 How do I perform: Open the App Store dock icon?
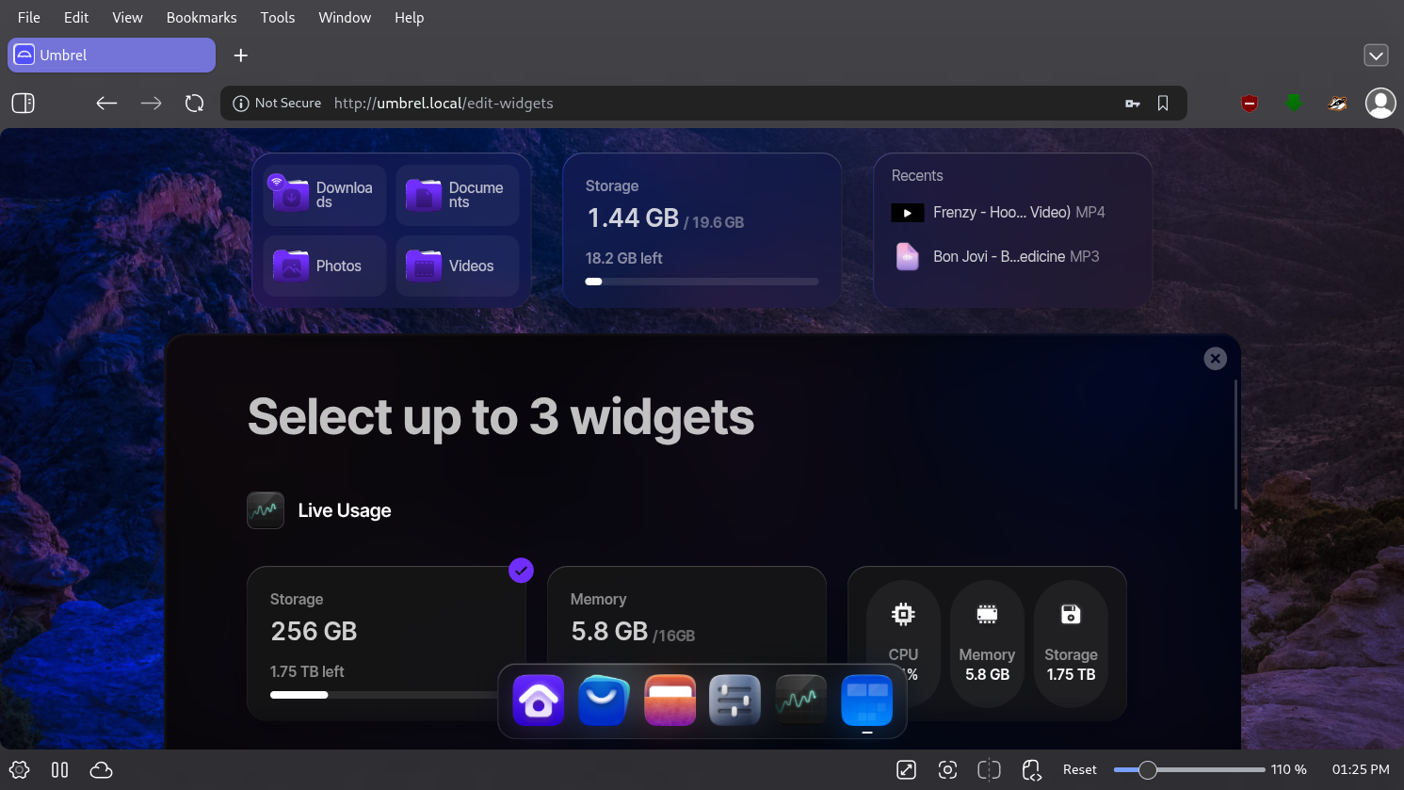(x=604, y=701)
